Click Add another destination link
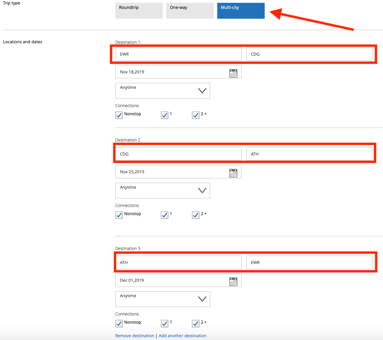 point(182,336)
